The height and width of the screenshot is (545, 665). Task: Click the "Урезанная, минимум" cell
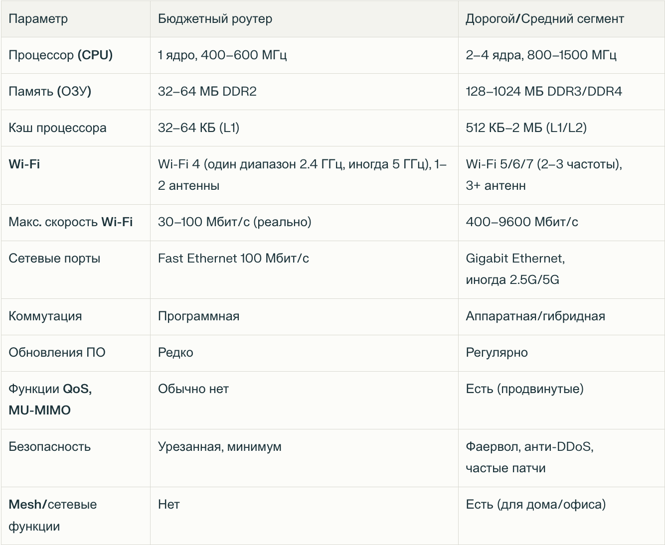[219, 447]
